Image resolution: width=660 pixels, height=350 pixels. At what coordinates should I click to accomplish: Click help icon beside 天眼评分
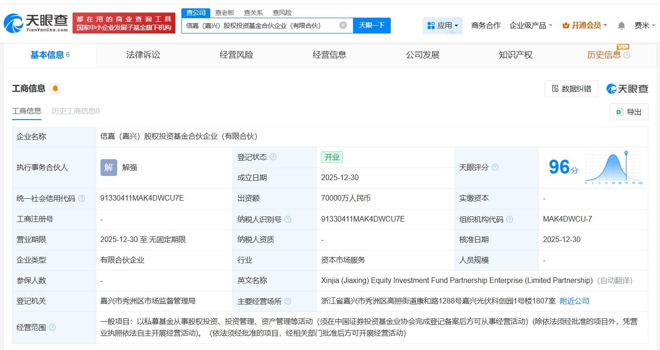[495, 167]
